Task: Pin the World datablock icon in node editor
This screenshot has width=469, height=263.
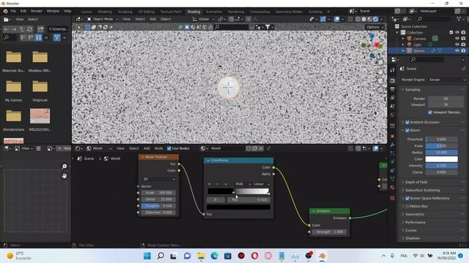Action: (x=269, y=148)
